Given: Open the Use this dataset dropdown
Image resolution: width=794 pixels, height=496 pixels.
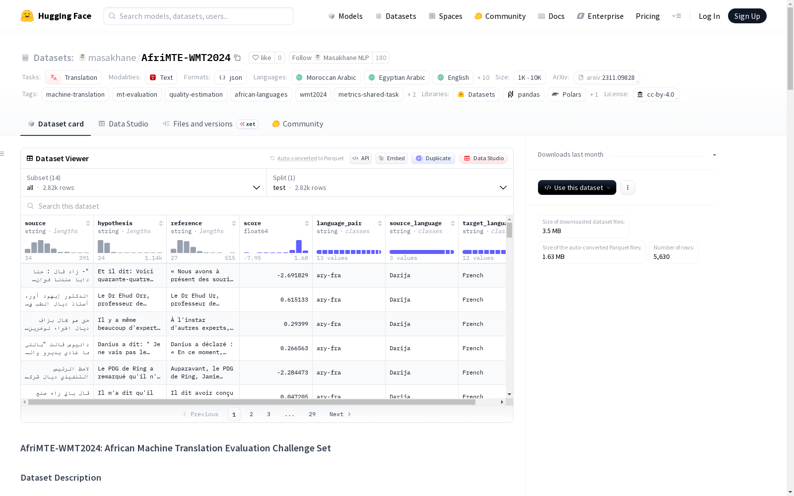Looking at the screenshot, I should click(x=577, y=187).
